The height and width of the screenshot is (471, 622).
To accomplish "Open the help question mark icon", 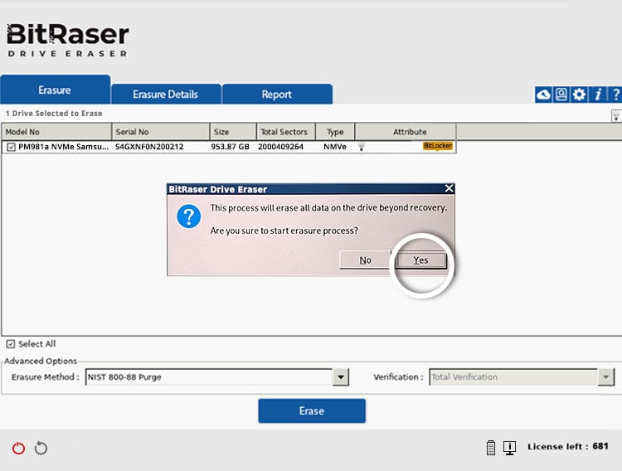I will (x=615, y=95).
